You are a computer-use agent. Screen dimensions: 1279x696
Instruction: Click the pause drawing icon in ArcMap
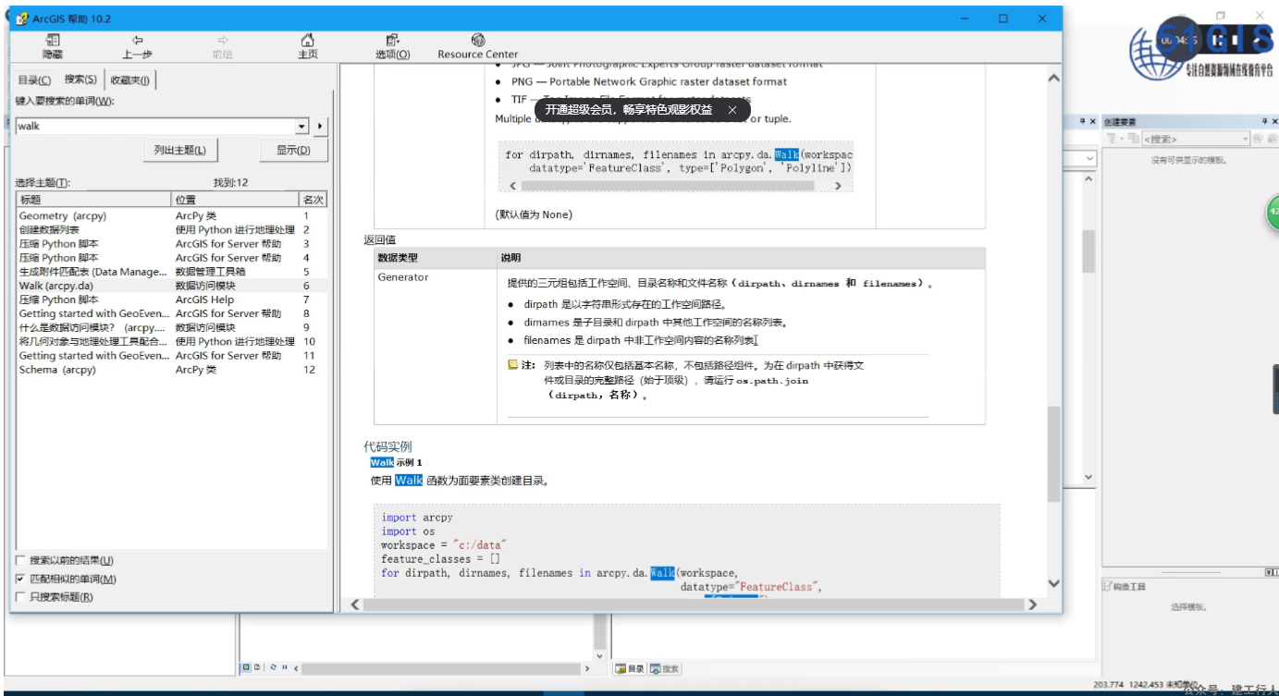(285, 666)
